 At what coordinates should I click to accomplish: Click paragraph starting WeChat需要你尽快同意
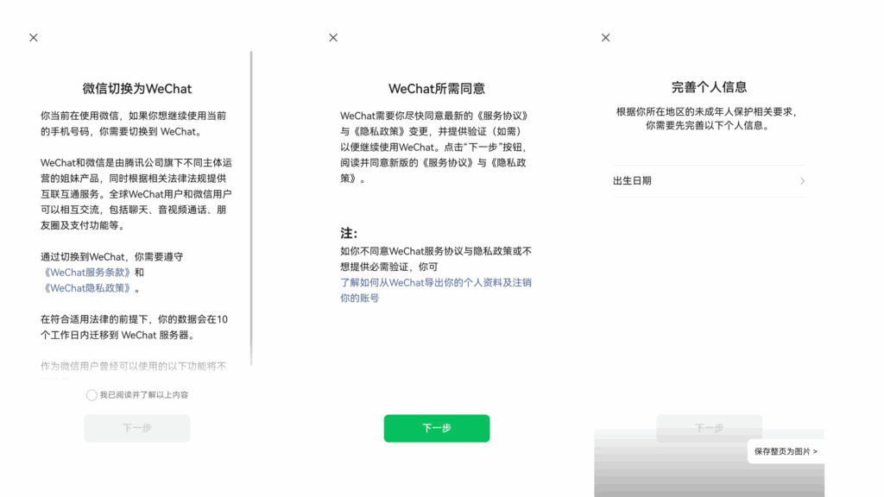point(435,147)
